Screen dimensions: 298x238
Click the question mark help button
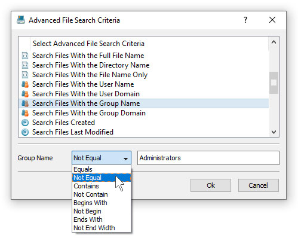tap(245, 20)
